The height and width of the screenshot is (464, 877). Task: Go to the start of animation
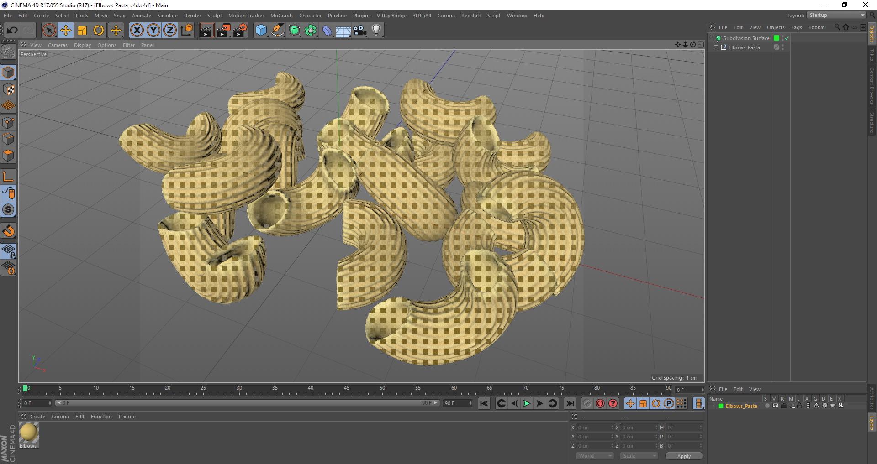(x=484, y=403)
